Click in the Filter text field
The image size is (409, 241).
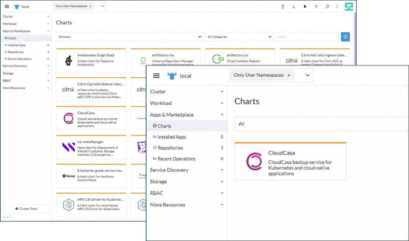[x=307, y=37]
